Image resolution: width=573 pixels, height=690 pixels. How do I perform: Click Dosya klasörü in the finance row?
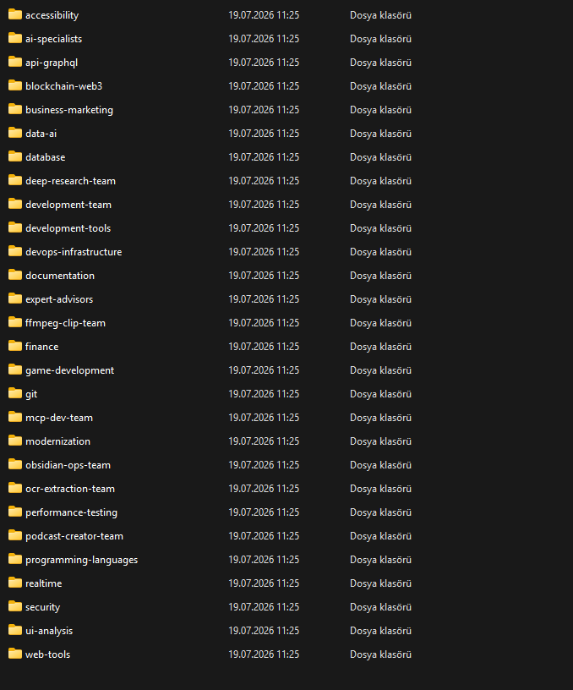(x=381, y=347)
